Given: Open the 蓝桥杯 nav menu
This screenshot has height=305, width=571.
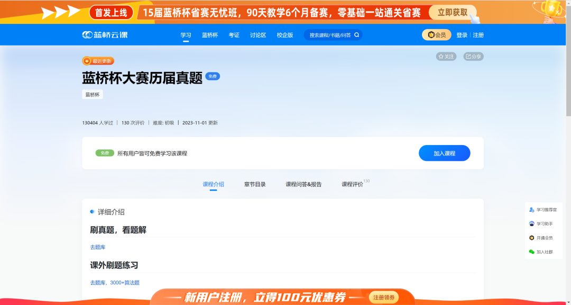Looking at the screenshot, I should coord(210,35).
